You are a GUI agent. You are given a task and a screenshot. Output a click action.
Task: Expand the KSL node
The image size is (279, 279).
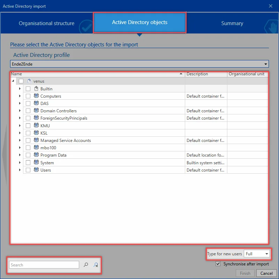pos(20,133)
